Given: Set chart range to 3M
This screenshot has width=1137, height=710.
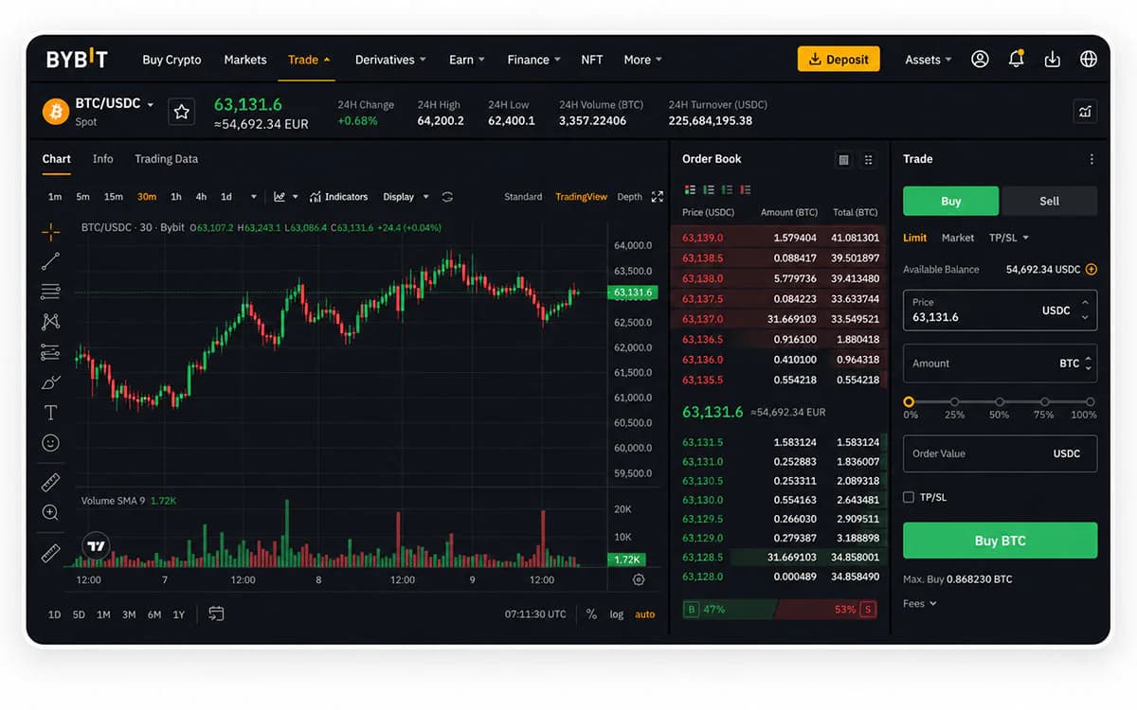Looking at the screenshot, I should (129, 614).
